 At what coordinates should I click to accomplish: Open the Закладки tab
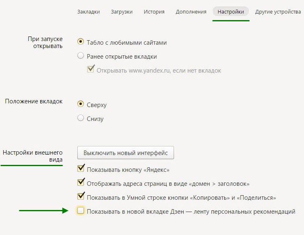pyautogui.click(x=88, y=12)
